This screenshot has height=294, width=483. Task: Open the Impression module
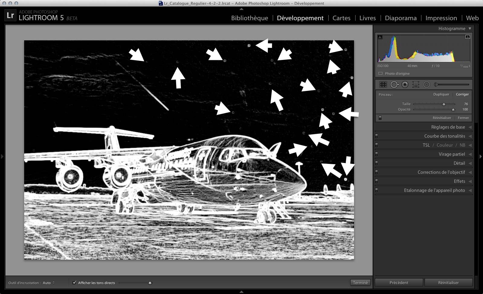(x=441, y=18)
